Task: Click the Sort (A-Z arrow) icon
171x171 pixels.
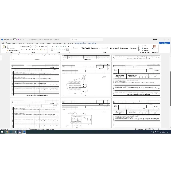Action: pyautogui.click(x=66, y=46)
